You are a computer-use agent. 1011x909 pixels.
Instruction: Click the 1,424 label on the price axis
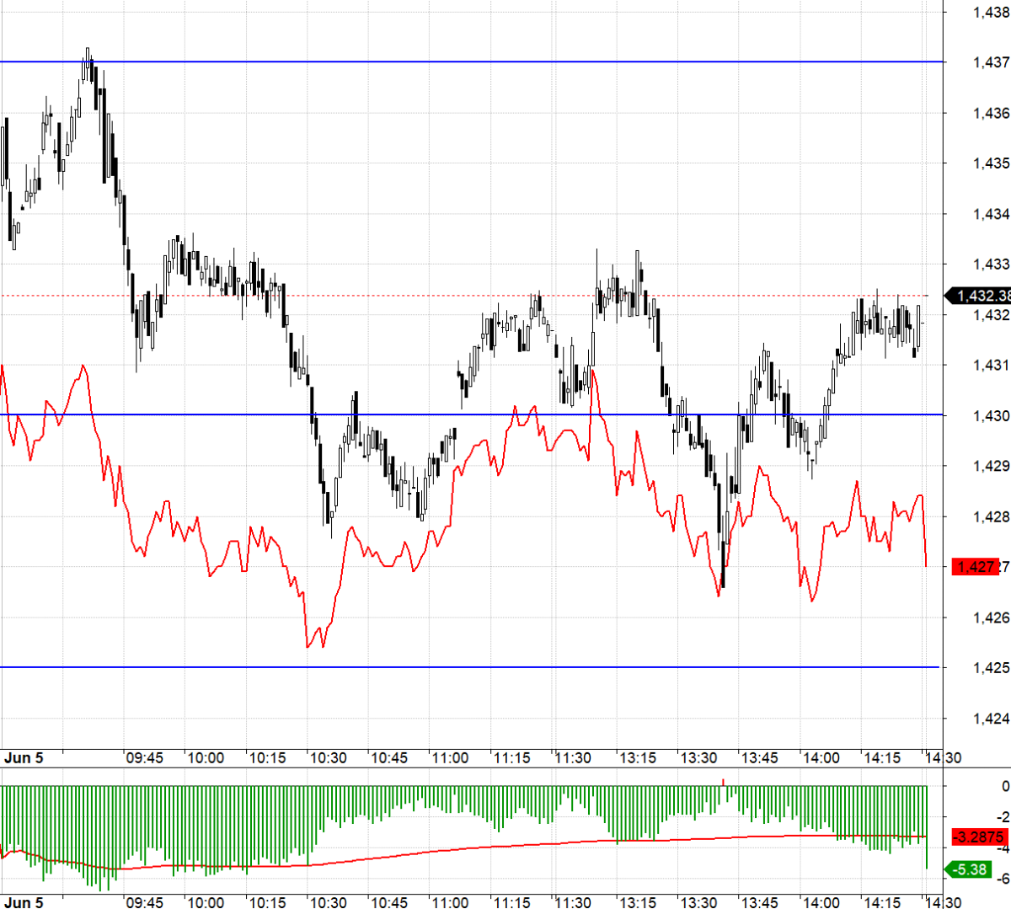(x=991, y=719)
